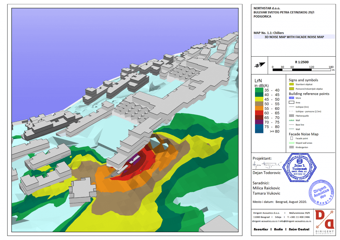Click the blue More legend symbol
Screen dimensions: 340x240
click(x=291, y=98)
